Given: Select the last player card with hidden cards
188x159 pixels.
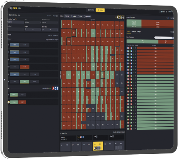Looking at the screenshot, I should coord(119,145).
